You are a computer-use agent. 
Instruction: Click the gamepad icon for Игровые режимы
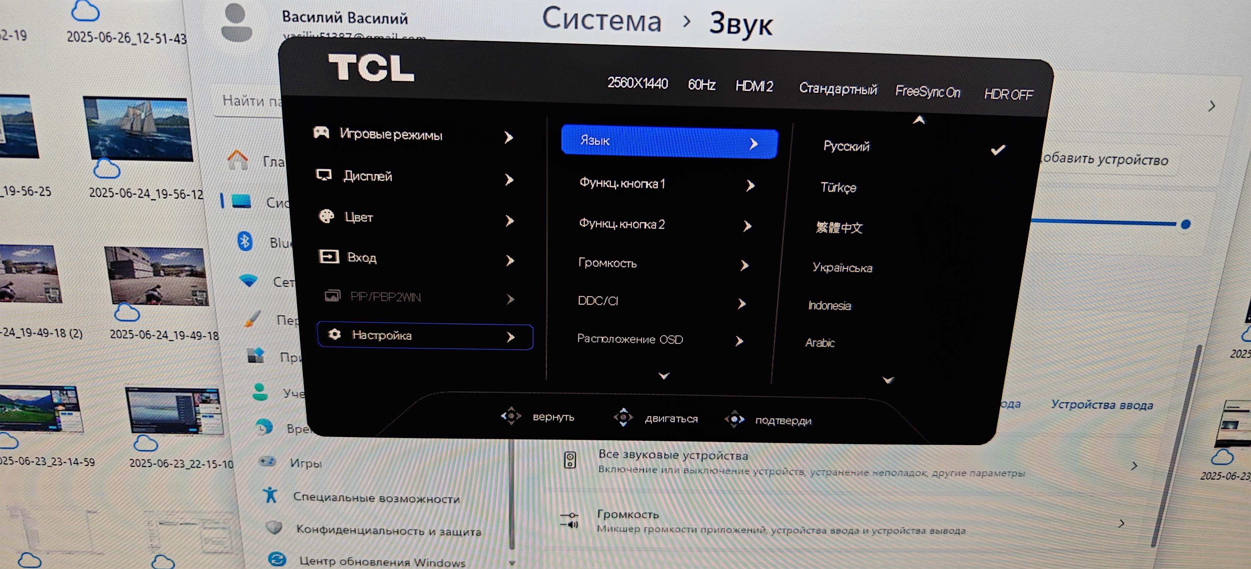321,132
